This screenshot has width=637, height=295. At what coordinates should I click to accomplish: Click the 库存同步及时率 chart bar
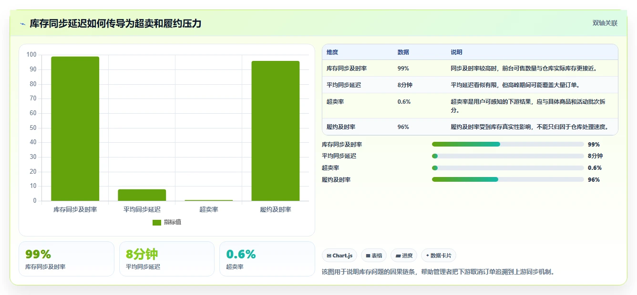75,128
